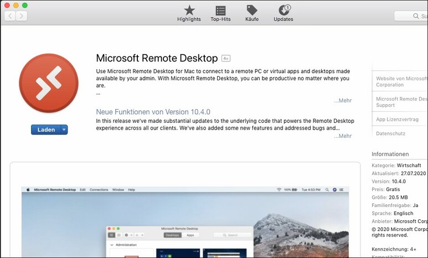
Task: Click the Aktualisiert: 27.07.2020 entry
Action: tap(399, 173)
